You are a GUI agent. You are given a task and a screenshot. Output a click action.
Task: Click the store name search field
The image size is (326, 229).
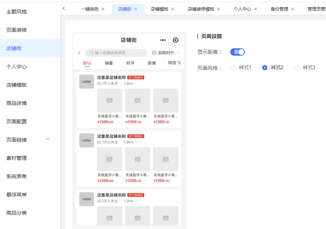click(x=116, y=53)
